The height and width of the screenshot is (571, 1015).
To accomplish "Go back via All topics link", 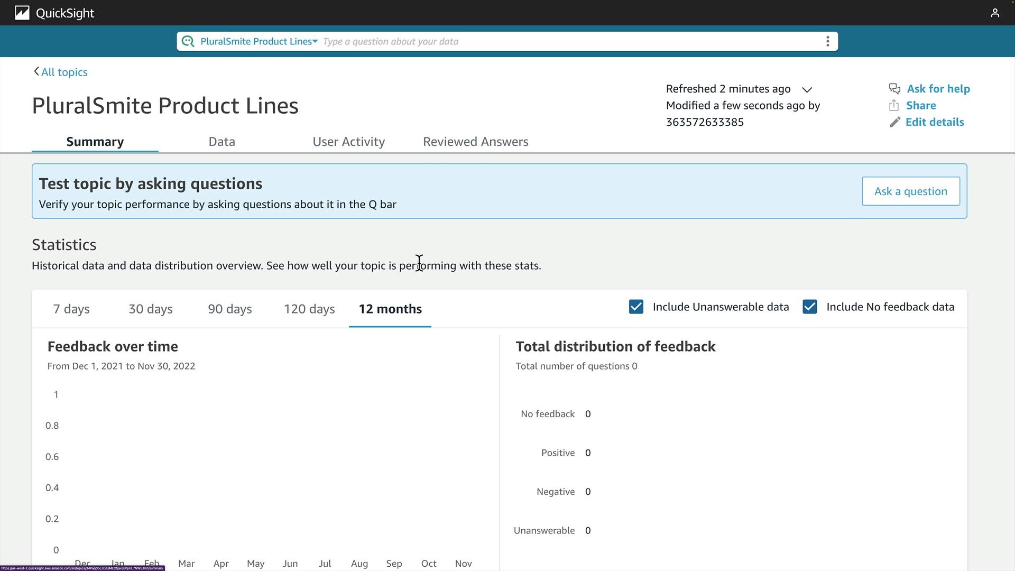I will pyautogui.click(x=64, y=72).
